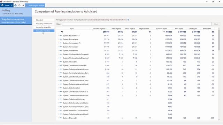The width and height of the screenshot is (223, 125).
Task: Click the interface icon beside System.Runtime.Serialization.IDese
Action: click(x=61, y=107)
